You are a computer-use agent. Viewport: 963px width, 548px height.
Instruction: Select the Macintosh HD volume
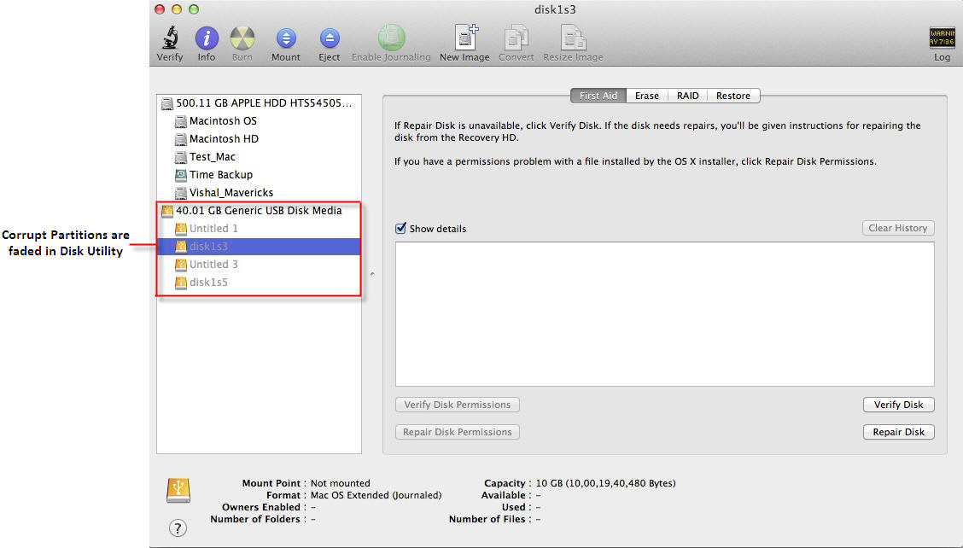(259, 139)
